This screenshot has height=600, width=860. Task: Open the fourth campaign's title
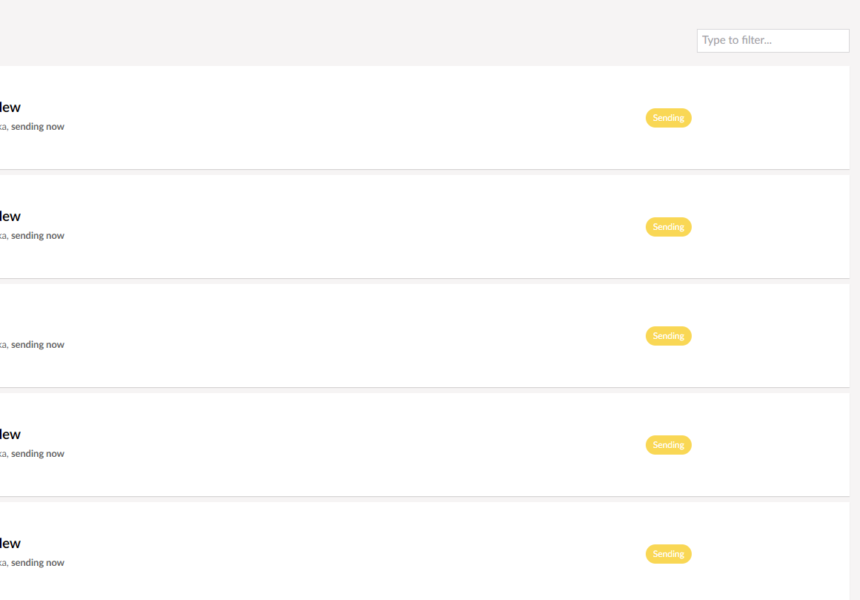coord(10,435)
